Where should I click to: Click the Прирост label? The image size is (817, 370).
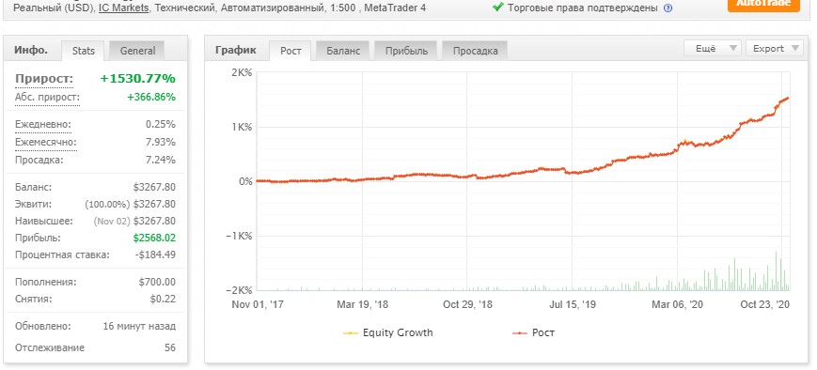point(44,79)
